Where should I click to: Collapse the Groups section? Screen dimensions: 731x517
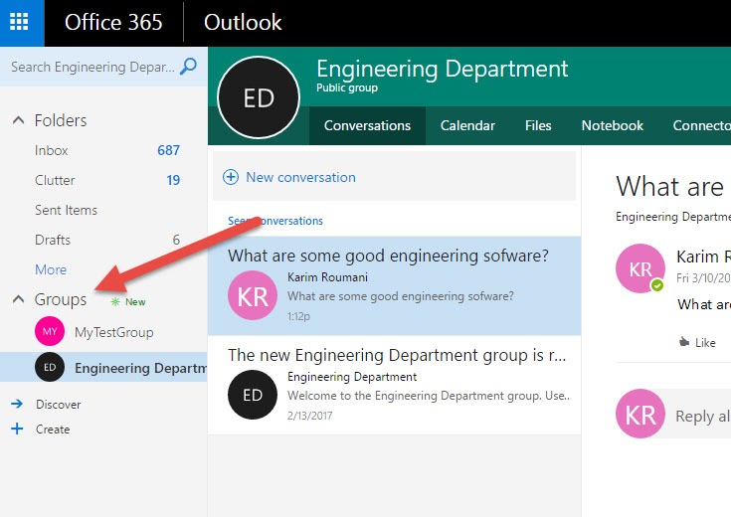coord(18,299)
